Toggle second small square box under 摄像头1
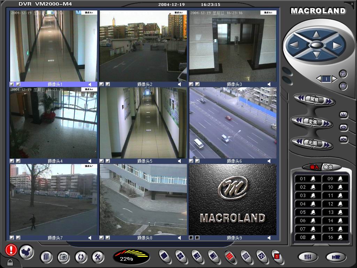Image resolution: width=357 pixels, height=268 pixels. [18, 84]
